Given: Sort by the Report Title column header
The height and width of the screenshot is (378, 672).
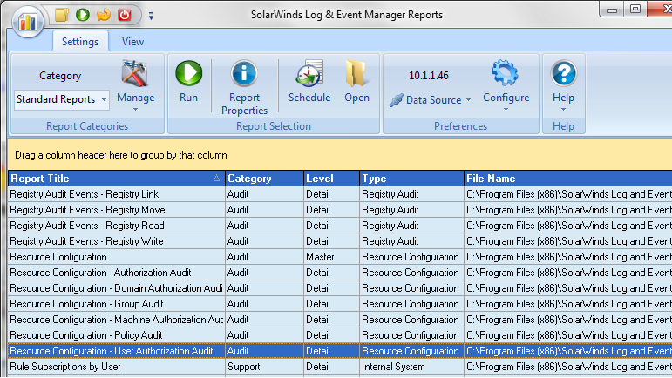Looking at the screenshot, I should 116,179.
